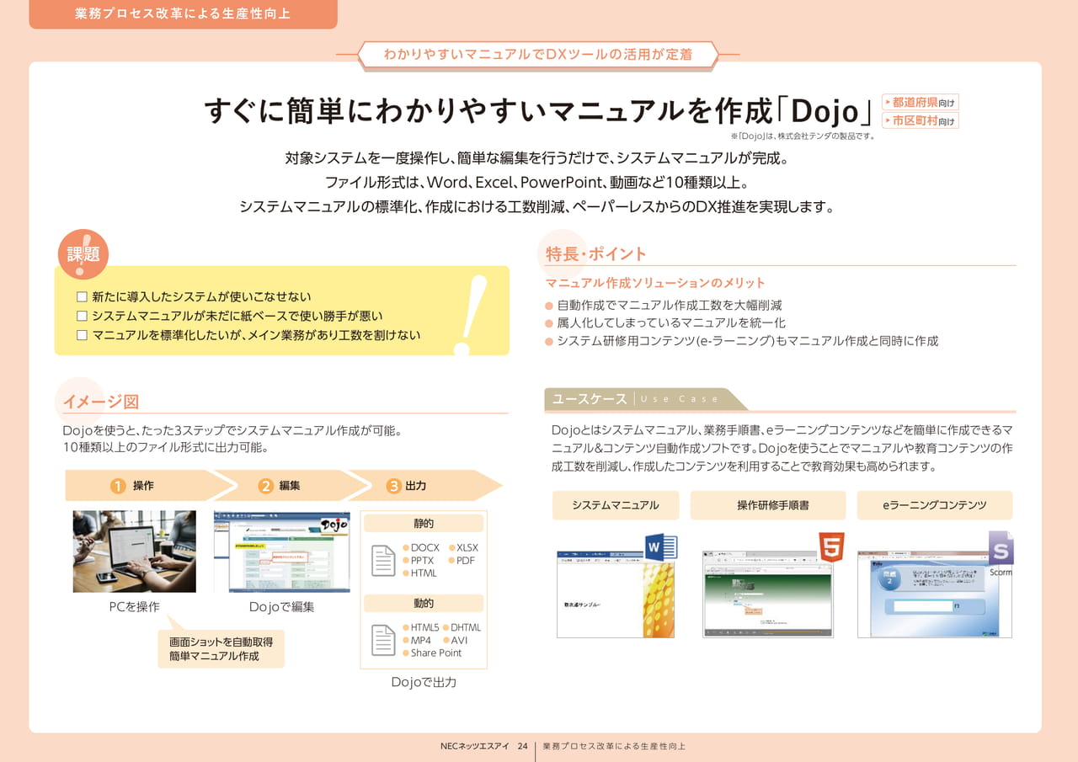1078x762 pixels.
Task: Click the Dojoで出力 caption
Action: pos(424,683)
